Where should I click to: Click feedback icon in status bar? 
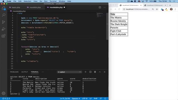101,99
